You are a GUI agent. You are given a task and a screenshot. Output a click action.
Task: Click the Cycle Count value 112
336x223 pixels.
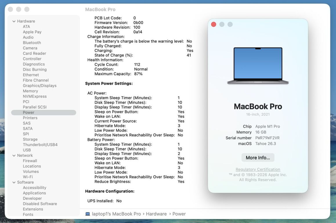(x=137, y=64)
